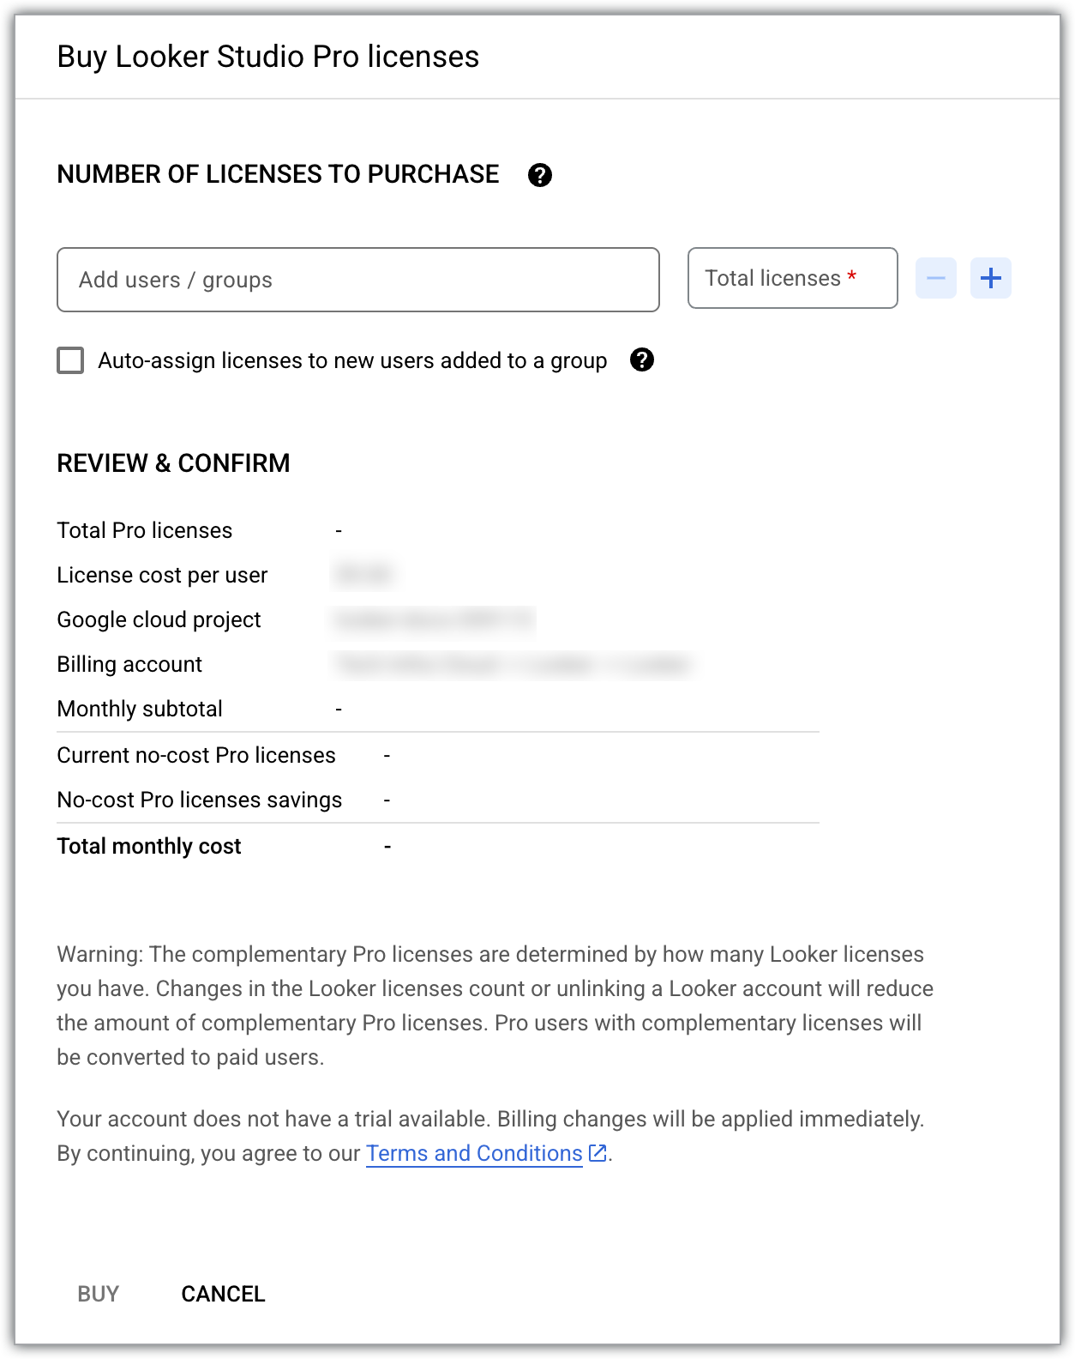Click the REVIEW & CONFIRM section heading
This screenshot has width=1075, height=1359.
point(173,462)
